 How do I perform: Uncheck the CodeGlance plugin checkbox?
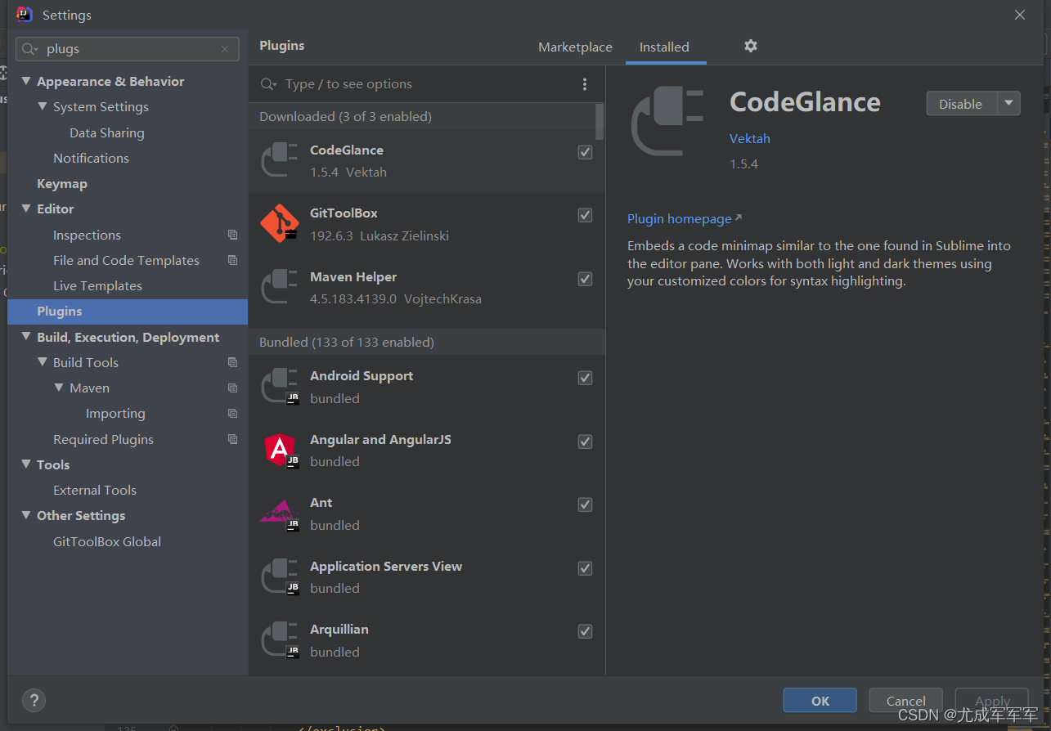tap(585, 152)
